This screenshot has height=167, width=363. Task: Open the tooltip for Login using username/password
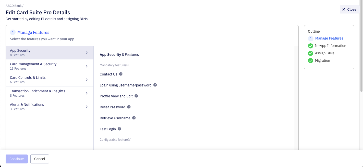point(155,85)
